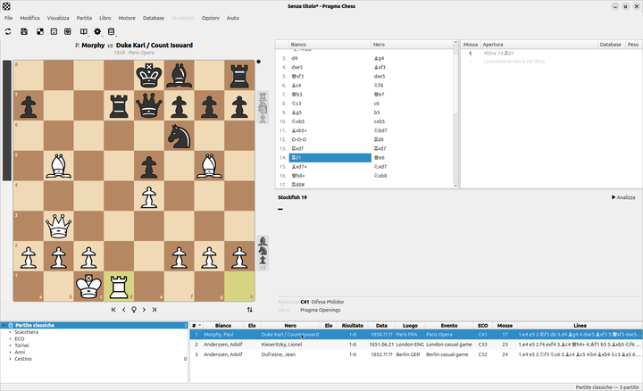Start engine analysis with Analizza
This screenshot has width=643, height=391.
tap(623, 197)
